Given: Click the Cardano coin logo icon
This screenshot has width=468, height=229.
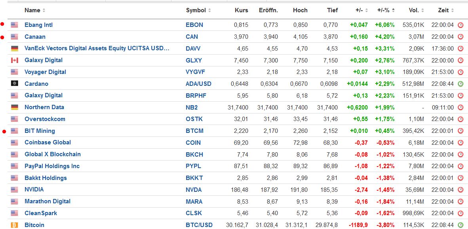Looking at the screenshot, I should (x=15, y=84).
